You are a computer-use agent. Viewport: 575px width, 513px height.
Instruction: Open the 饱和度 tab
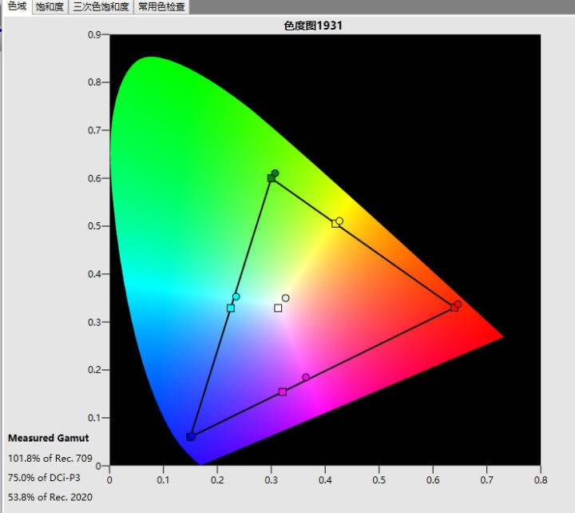(50, 7)
